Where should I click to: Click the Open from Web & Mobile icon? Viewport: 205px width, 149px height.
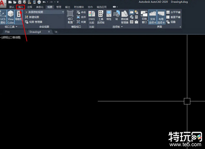point(29,2)
